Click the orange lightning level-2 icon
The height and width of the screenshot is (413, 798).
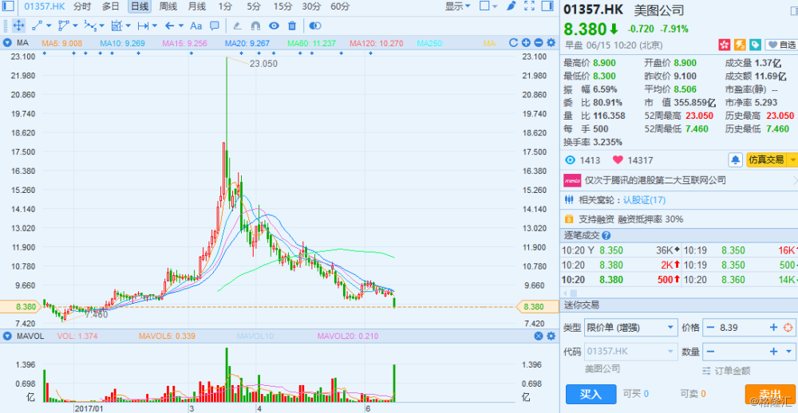coord(740,45)
